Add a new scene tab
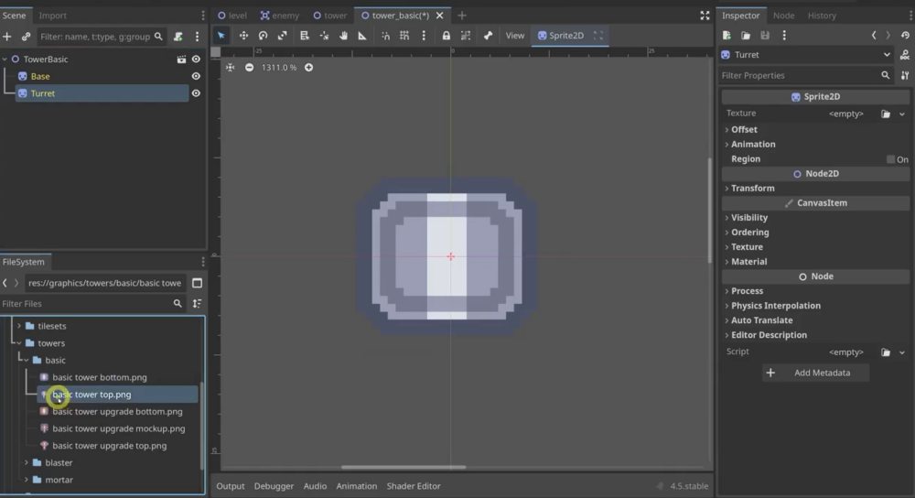Screen dimensions: 915x498 pos(461,16)
